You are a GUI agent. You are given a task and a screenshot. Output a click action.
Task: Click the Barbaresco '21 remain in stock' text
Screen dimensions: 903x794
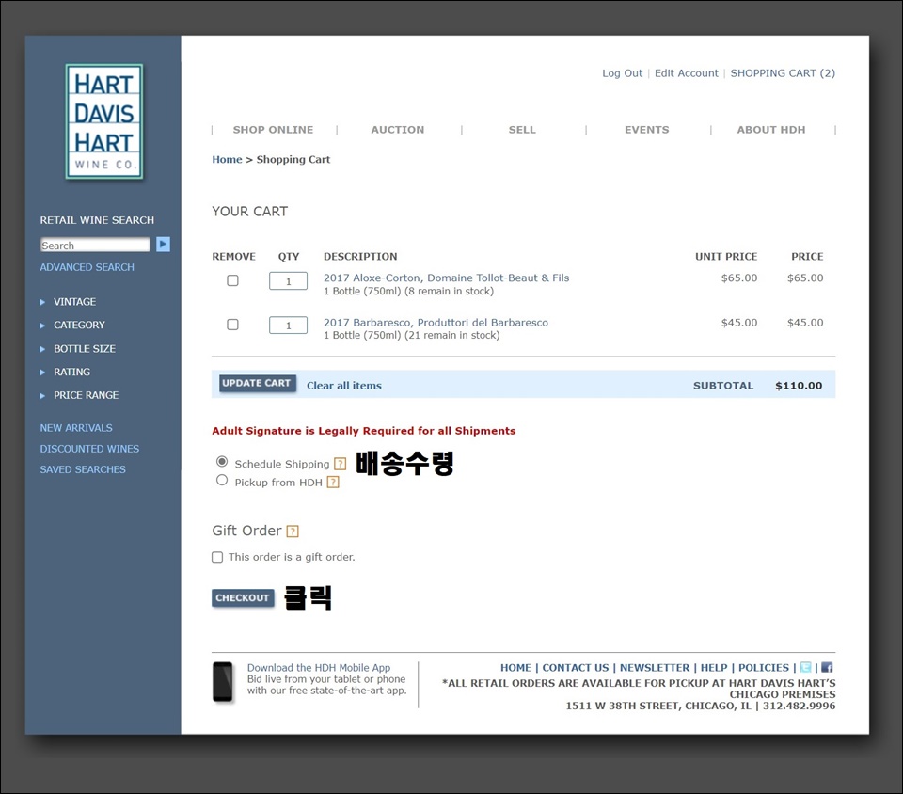tap(452, 336)
